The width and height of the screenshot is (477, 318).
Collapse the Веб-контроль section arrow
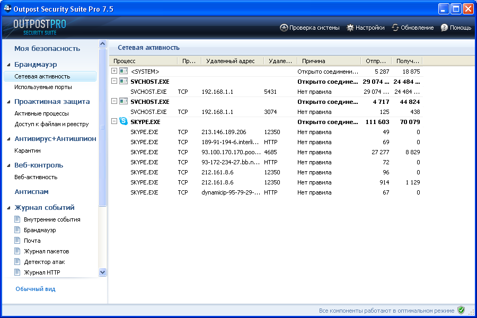pos(9,165)
